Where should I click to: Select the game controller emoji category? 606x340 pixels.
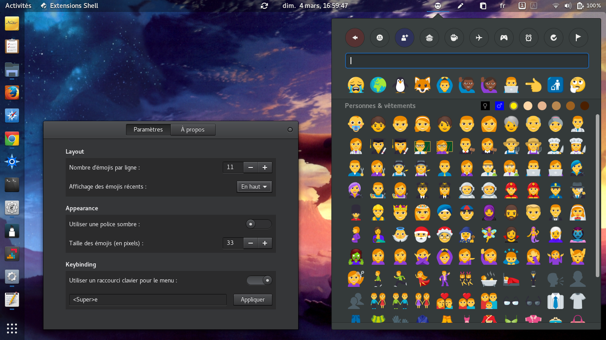tap(504, 38)
